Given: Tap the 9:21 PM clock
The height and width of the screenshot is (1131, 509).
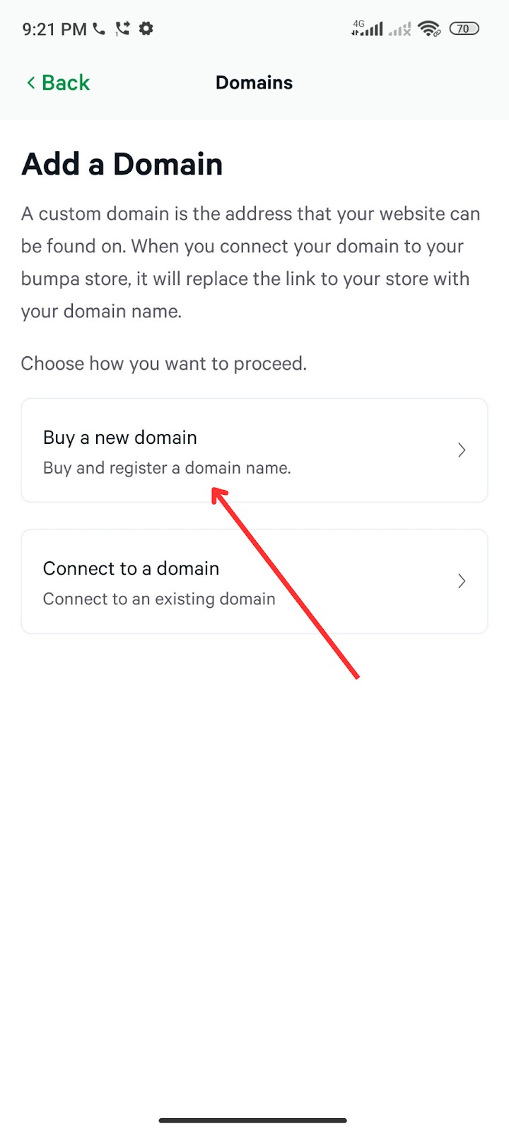Looking at the screenshot, I should (54, 29).
